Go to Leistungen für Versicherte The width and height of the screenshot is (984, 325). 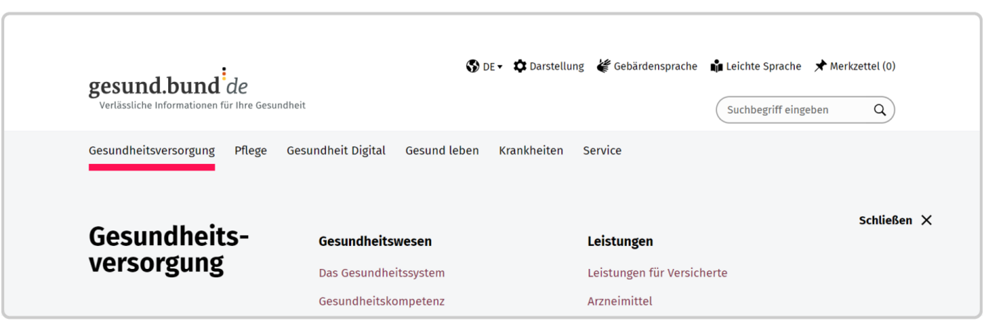[657, 273]
